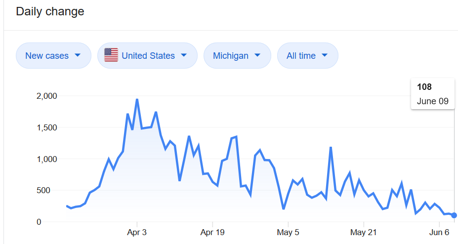458x244 pixels.
Task: Select the Apr 19 date label
Action: (212, 232)
